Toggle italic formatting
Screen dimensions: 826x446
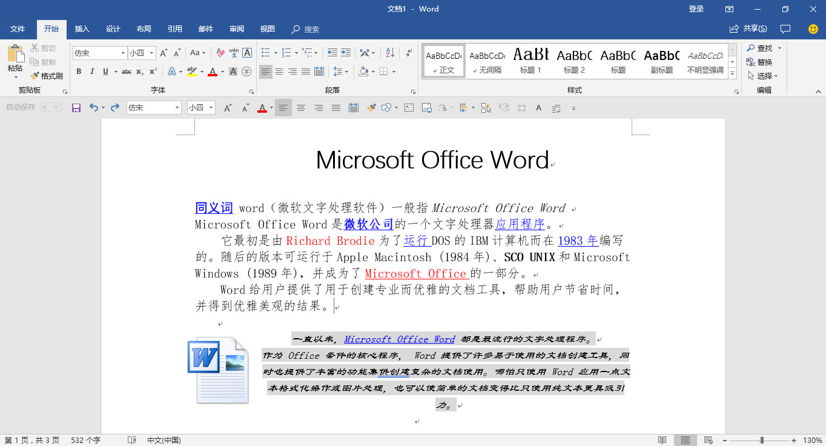pos(92,72)
